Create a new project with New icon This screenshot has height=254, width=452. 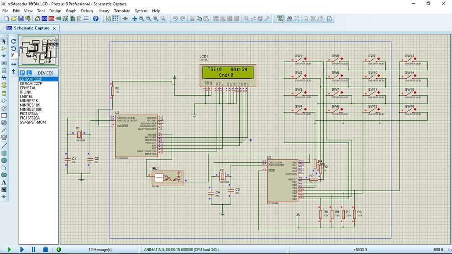(6, 19)
